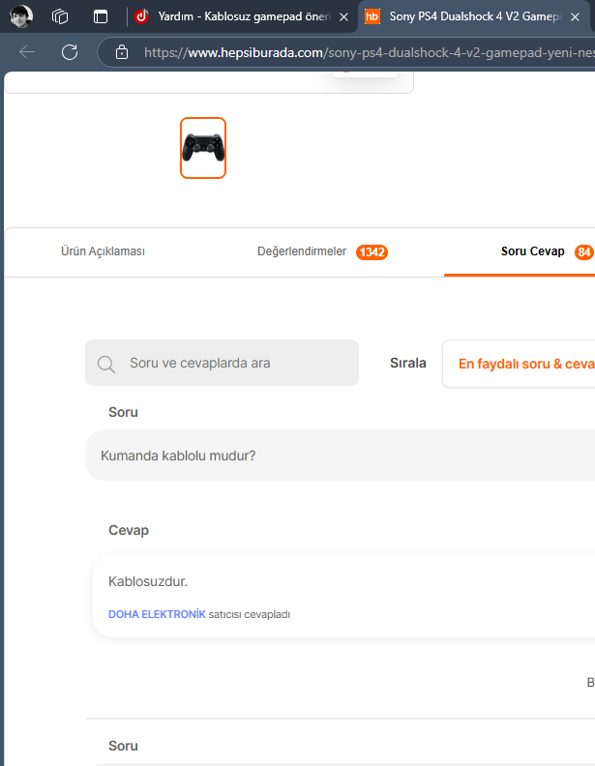
Task: Click the 'Soru' heading above 'Kumanda kablolu mudur?'
Action: click(x=123, y=412)
